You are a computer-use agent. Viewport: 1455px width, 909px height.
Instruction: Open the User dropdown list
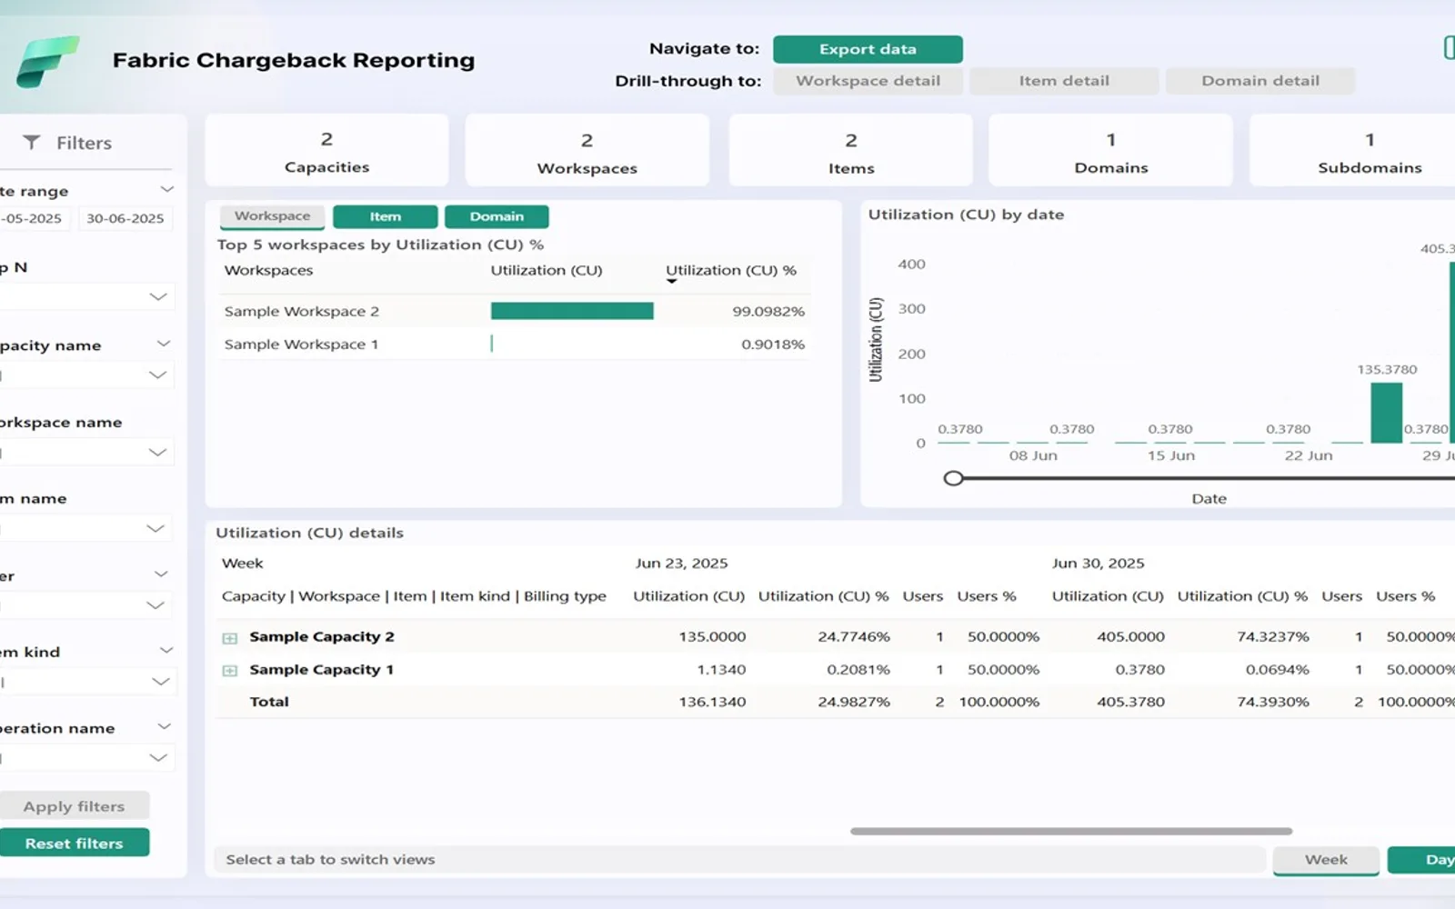tap(156, 604)
